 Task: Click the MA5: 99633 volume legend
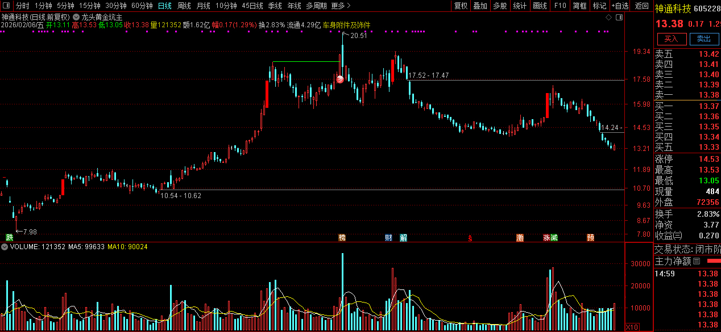point(86,247)
